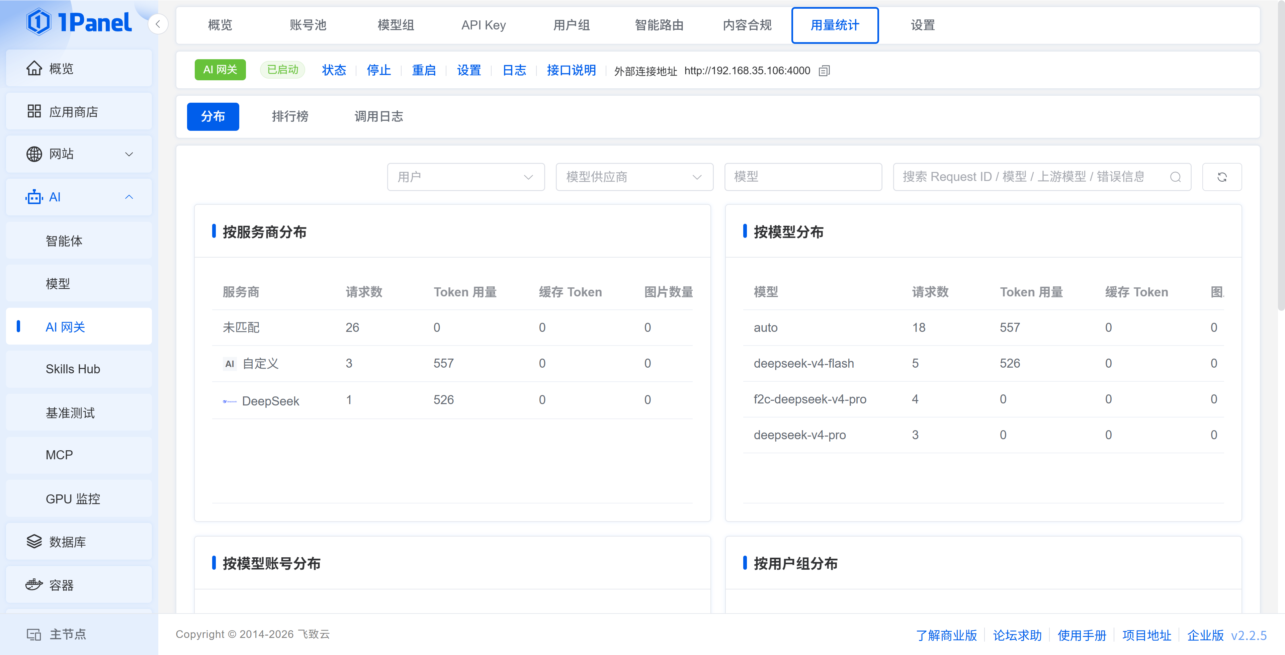
Task: Click the home icon beside 概览
Action: coord(34,68)
